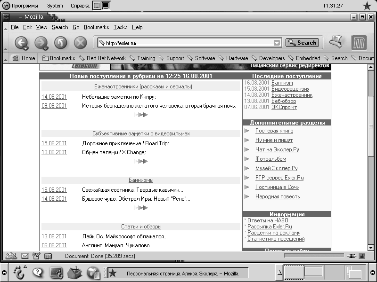Screen dimensions: 377x282
Task: Click the Search button beside the URL bar
Action: pyautogui.click(x=302, y=43)
